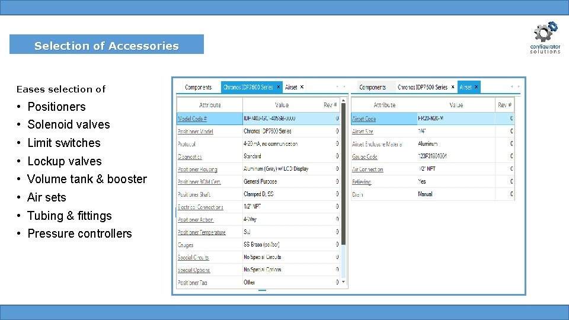This screenshot has width=569, height=320.
Task: Click Value column header in left table
Action: [282, 105]
